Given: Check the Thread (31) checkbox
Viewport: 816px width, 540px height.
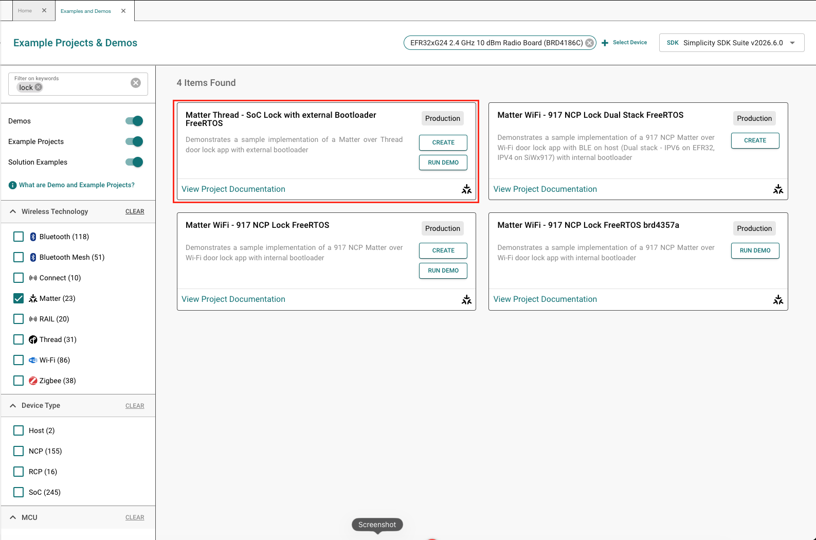Looking at the screenshot, I should point(19,339).
